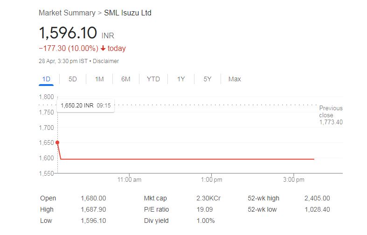
Task: Click the red data point on chart
Action: point(57,142)
